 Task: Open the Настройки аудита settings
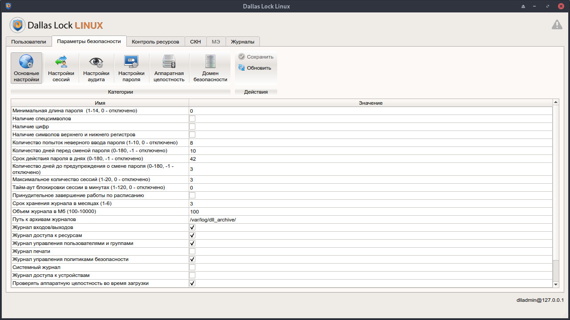point(97,67)
